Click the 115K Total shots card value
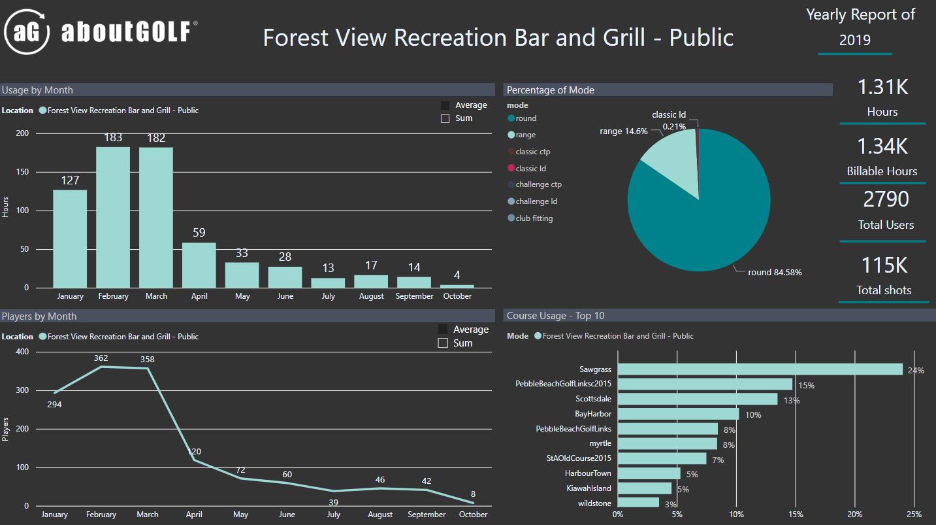This screenshot has width=936, height=525. (884, 265)
